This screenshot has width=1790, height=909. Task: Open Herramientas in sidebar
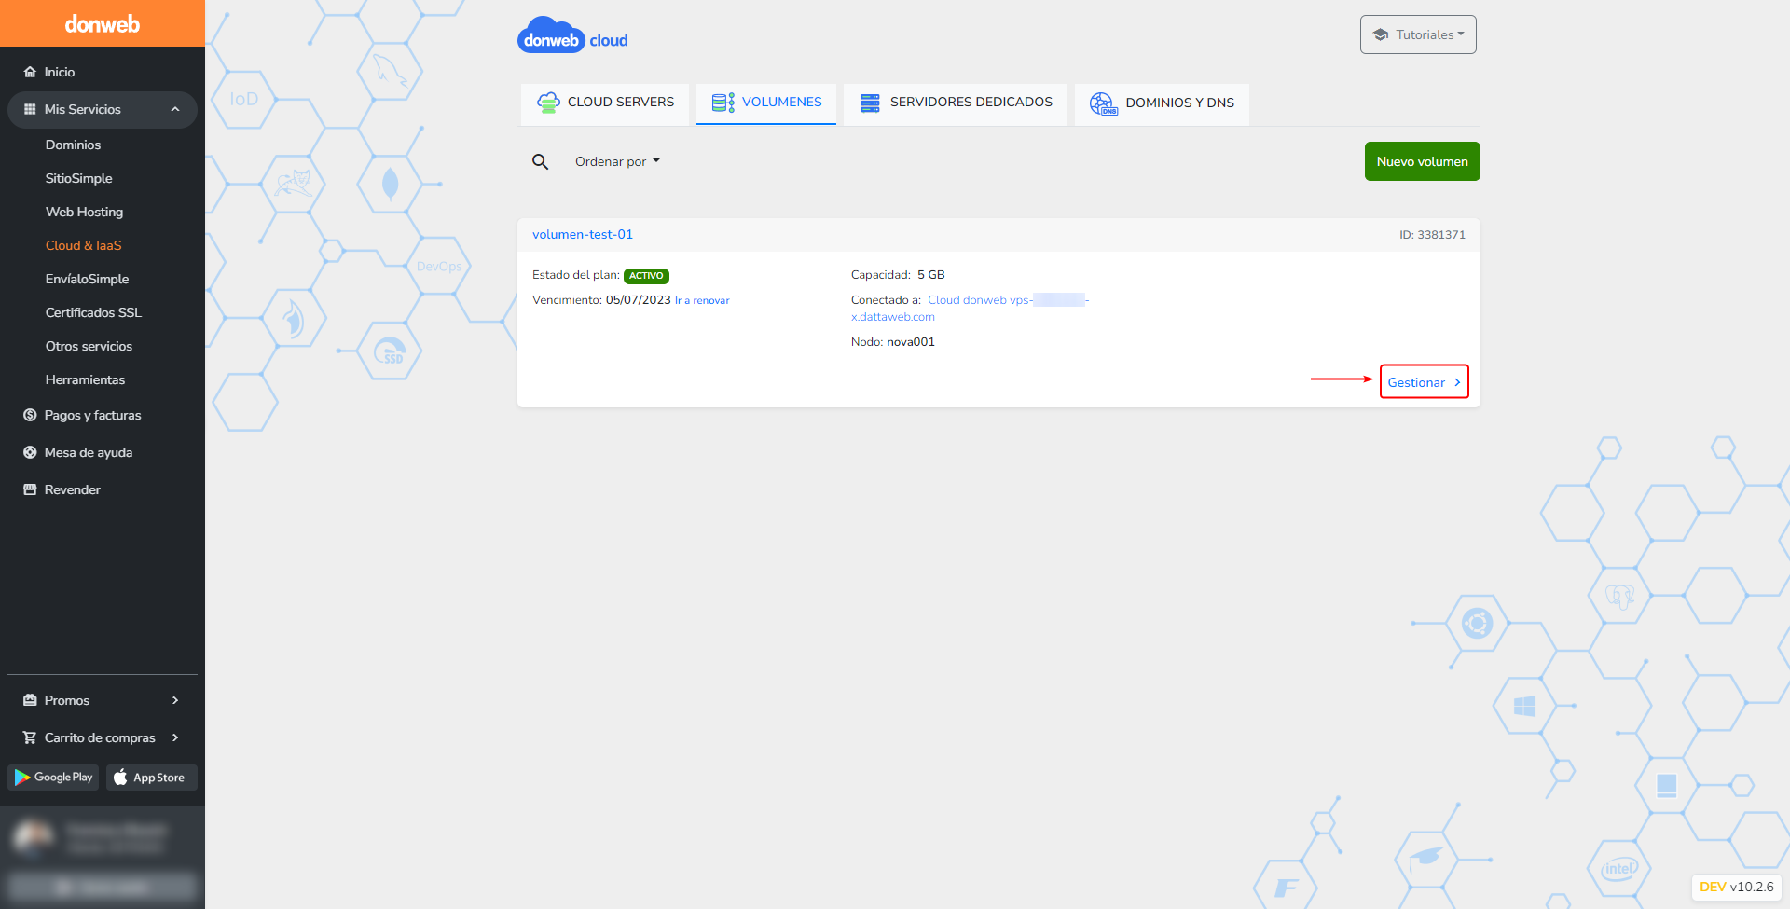tap(85, 379)
